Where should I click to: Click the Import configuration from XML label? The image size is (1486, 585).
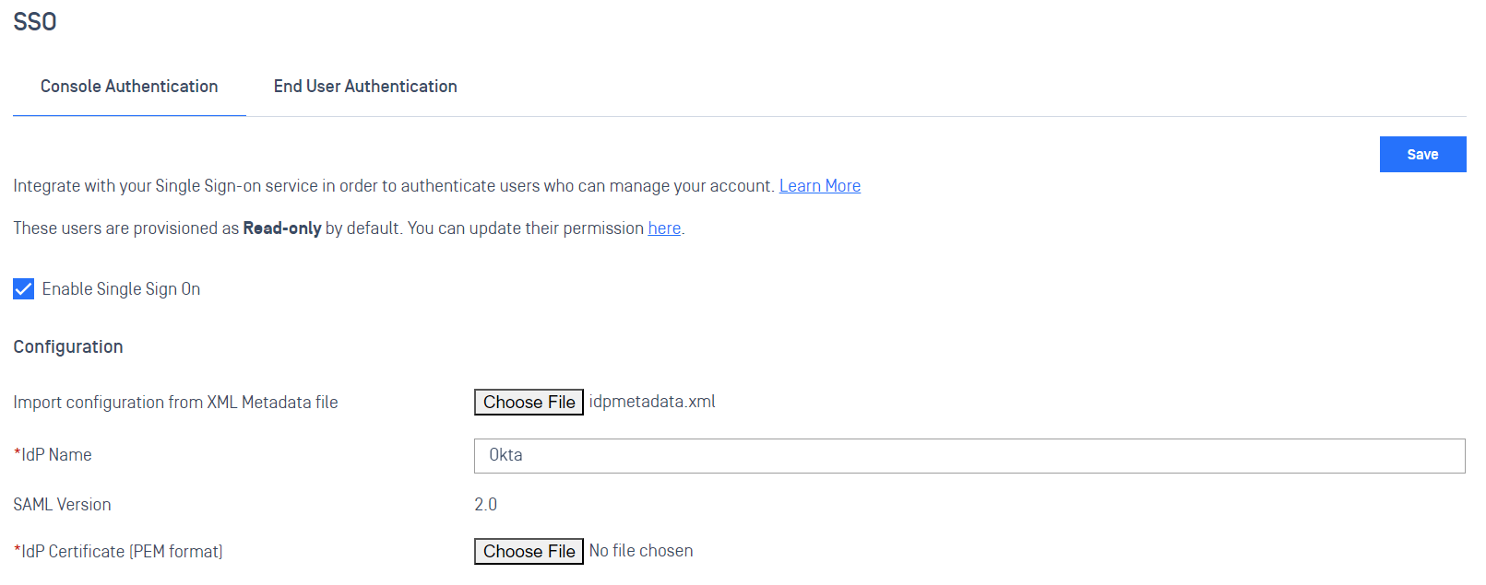tap(175, 403)
